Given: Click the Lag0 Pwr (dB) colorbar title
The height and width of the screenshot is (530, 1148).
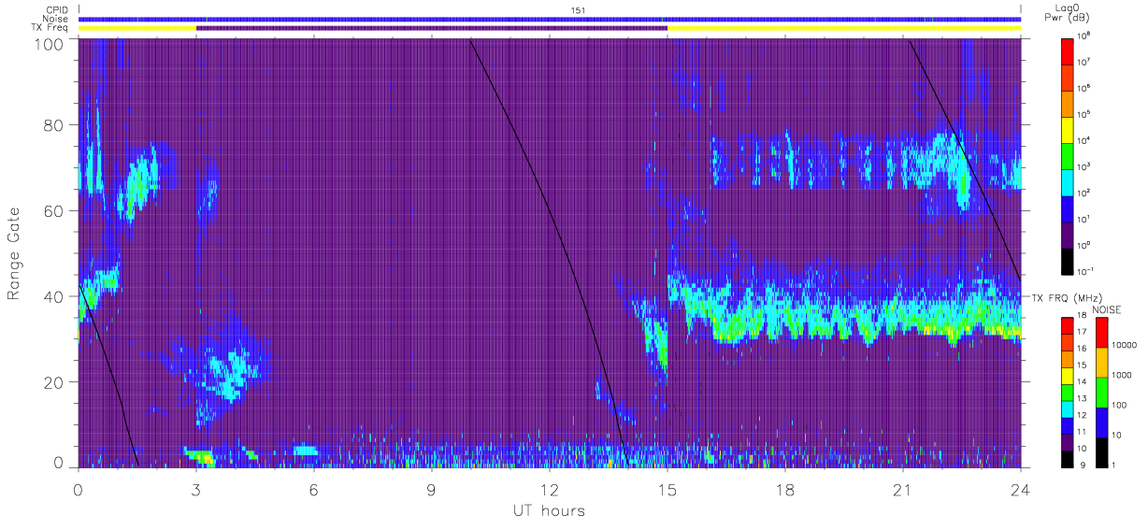Looking at the screenshot, I should (x=1068, y=12).
